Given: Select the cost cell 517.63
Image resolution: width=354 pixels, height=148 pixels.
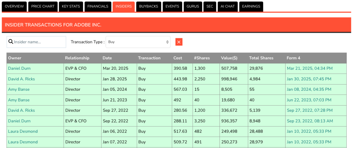Looking at the screenshot, I should [x=182, y=131].
